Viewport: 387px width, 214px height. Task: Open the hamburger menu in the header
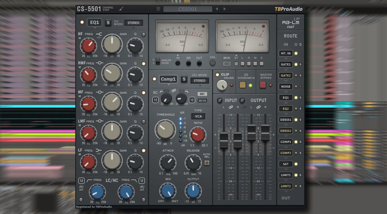158,9
